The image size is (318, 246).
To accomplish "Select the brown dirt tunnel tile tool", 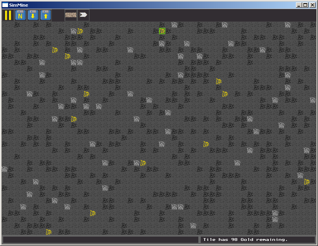I will (71, 15).
